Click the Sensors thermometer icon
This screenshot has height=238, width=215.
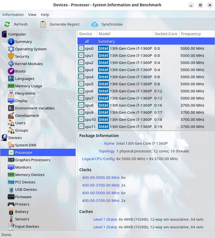pos(11,219)
